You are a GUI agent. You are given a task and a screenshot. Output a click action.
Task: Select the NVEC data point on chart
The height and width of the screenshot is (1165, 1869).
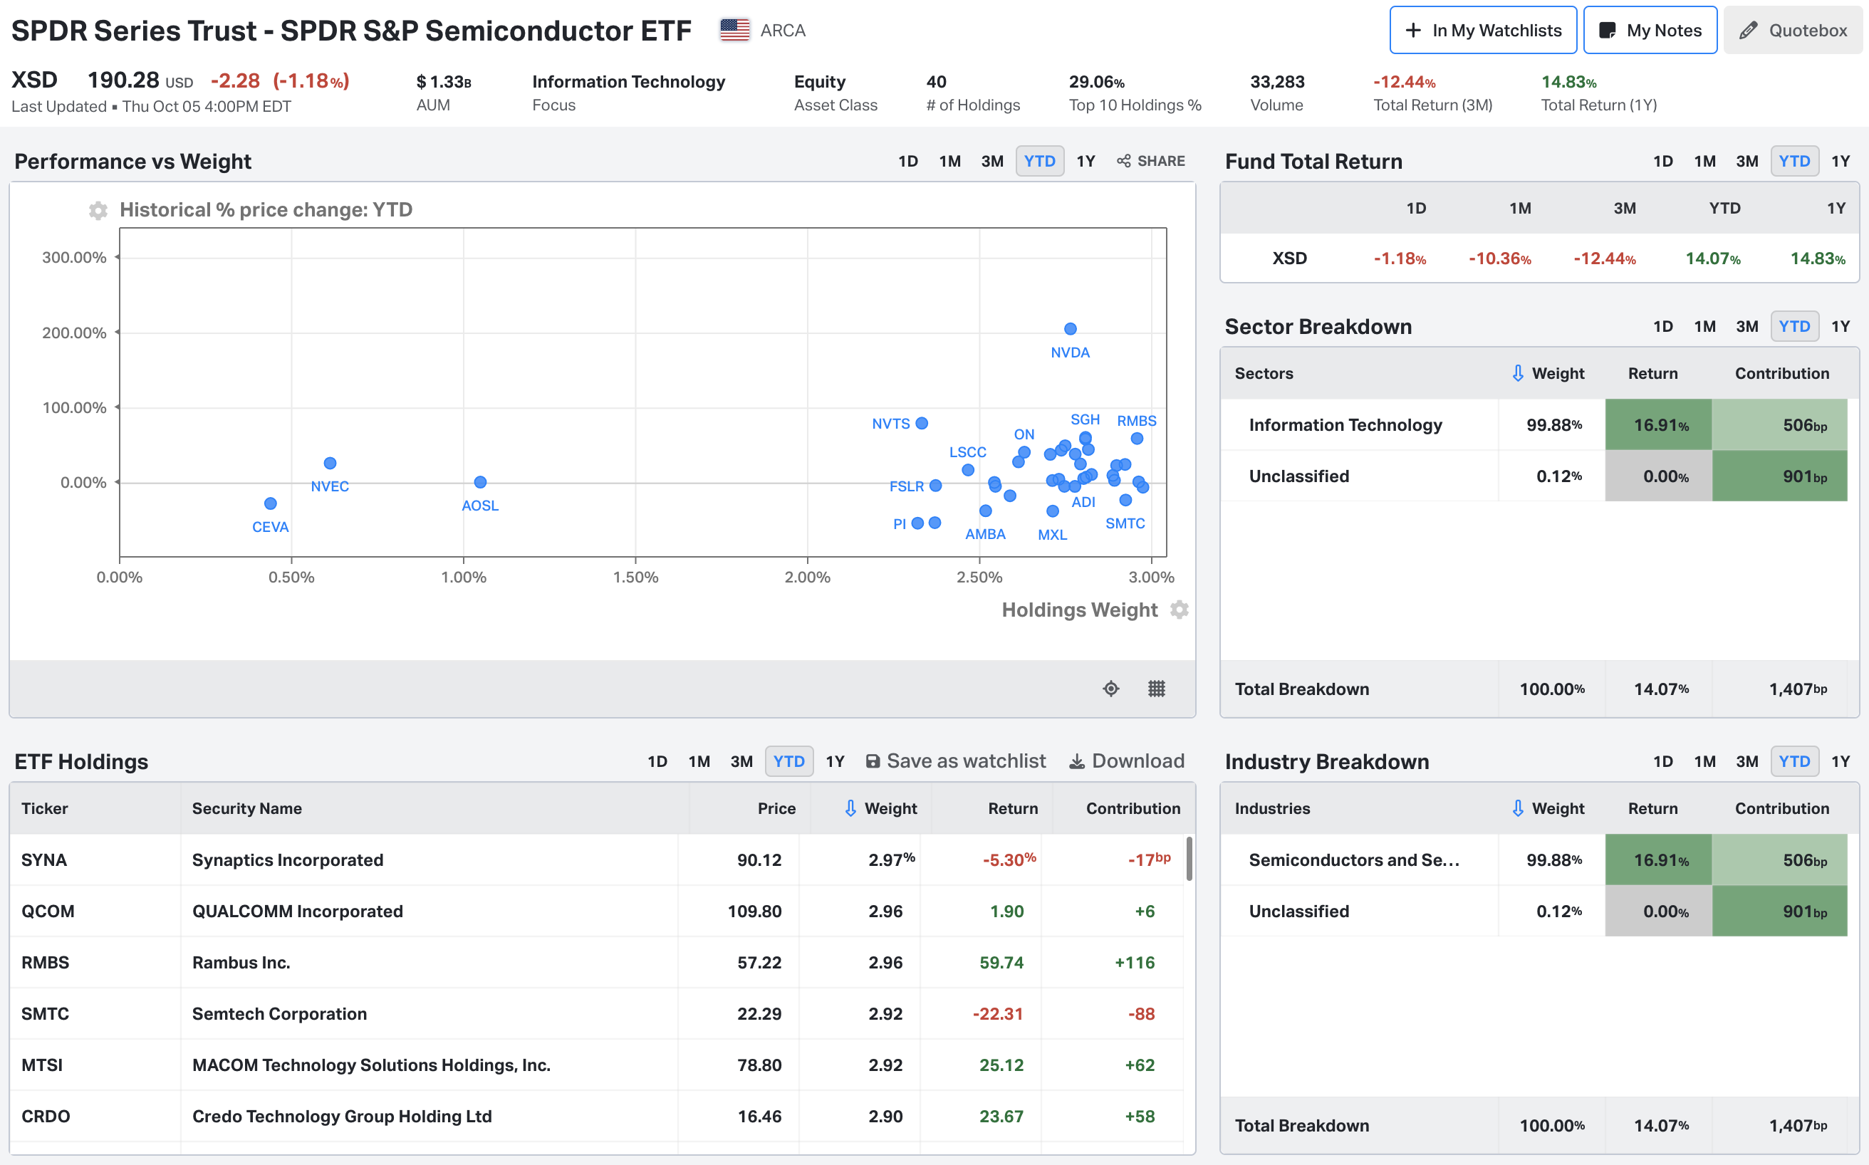click(x=330, y=463)
